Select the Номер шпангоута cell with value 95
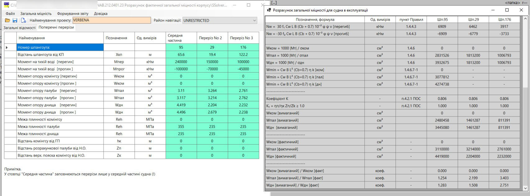 (x=181, y=48)
